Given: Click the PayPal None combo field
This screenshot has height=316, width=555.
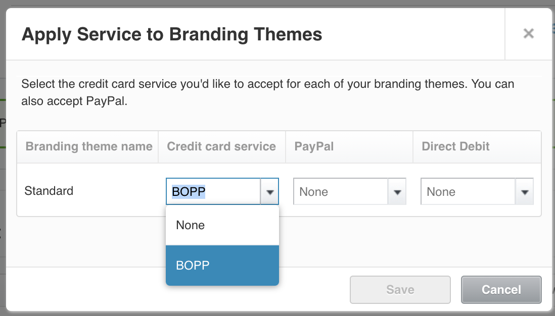Looking at the screenshot, I should (x=341, y=192).
